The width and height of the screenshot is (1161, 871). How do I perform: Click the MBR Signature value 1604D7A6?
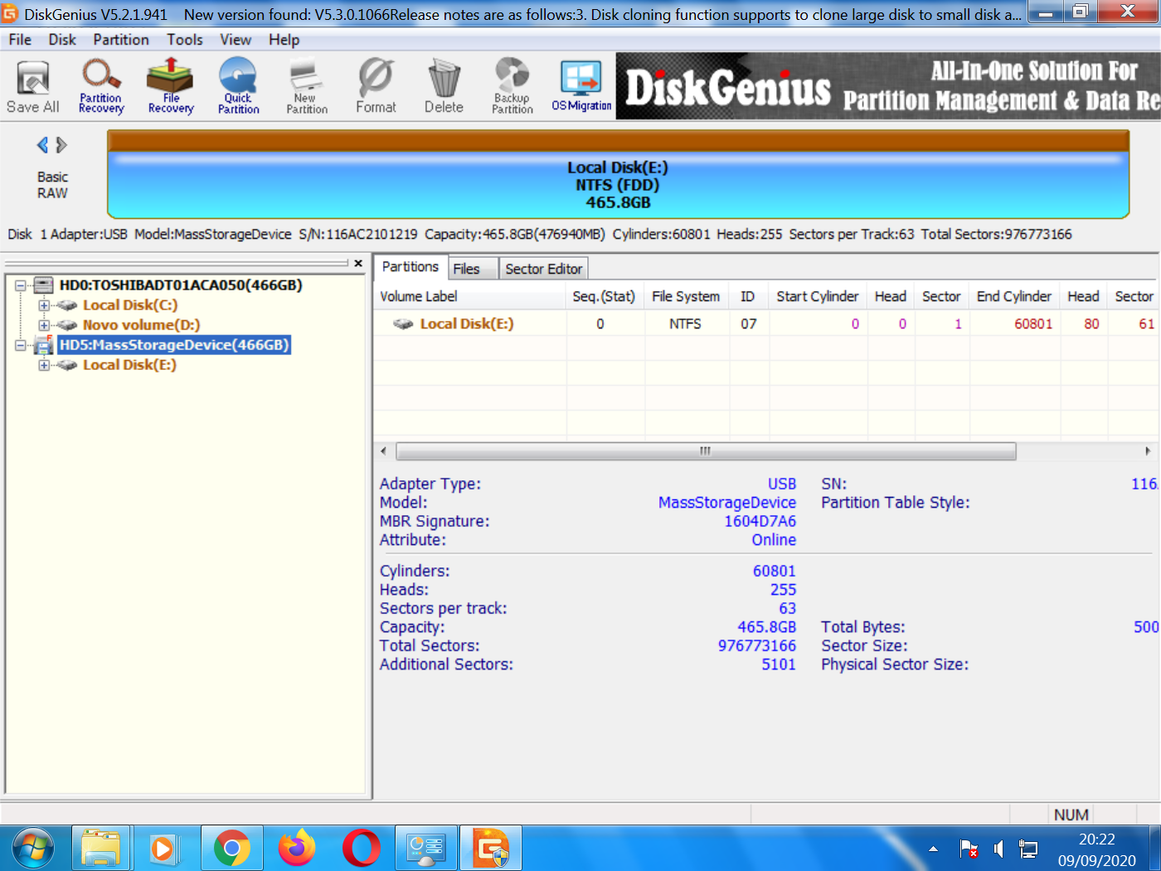760,521
